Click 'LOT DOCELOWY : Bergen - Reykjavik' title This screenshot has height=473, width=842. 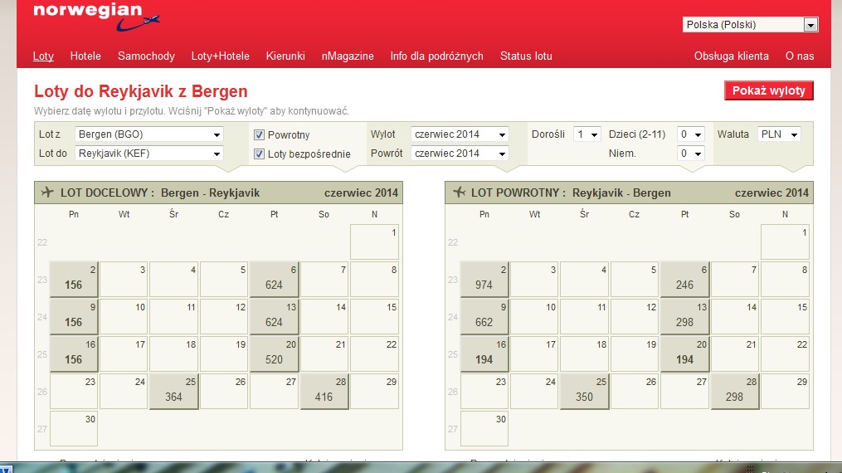(160, 193)
